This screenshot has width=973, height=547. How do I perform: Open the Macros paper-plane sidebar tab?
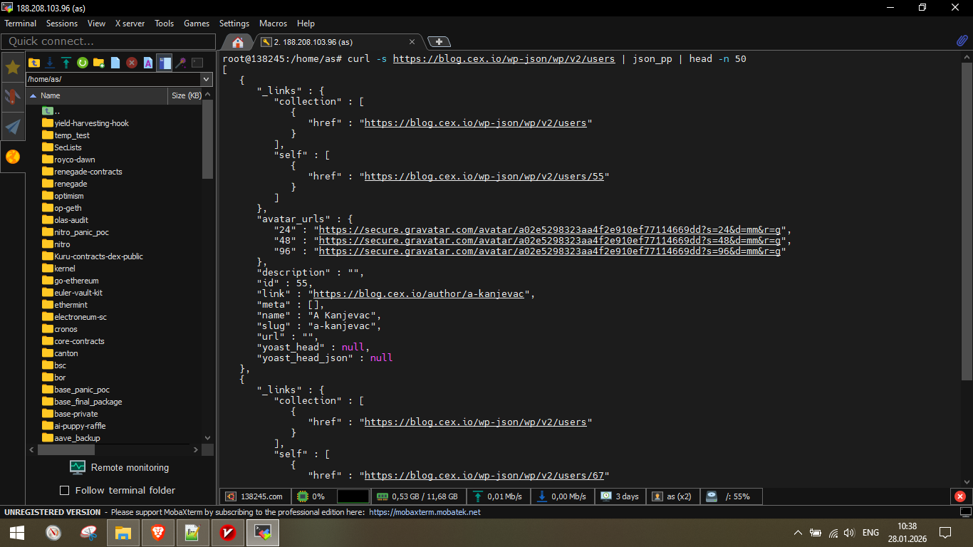(x=13, y=127)
